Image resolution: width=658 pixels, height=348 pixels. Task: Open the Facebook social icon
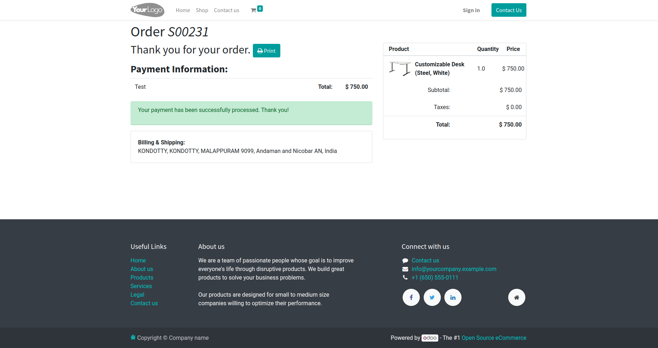click(411, 297)
